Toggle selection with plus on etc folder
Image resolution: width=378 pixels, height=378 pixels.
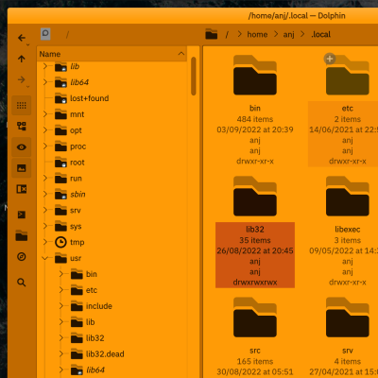click(330, 59)
